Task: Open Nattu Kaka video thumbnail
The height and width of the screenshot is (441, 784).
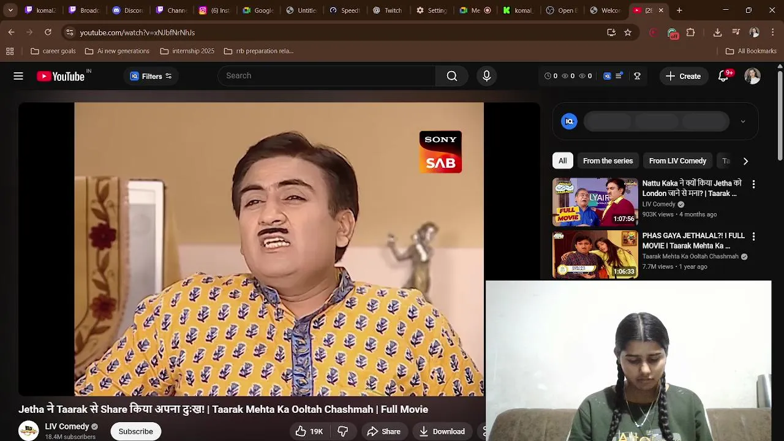Action: click(595, 202)
